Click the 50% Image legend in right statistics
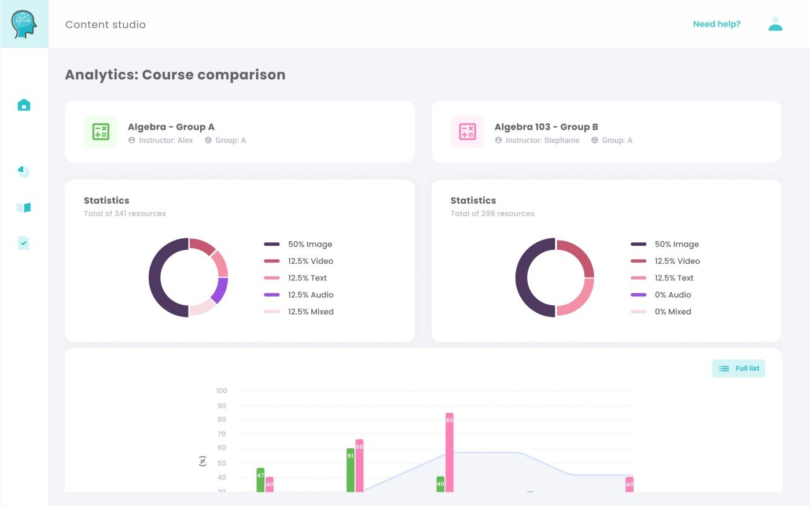 pyautogui.click(x=665, y=244)
